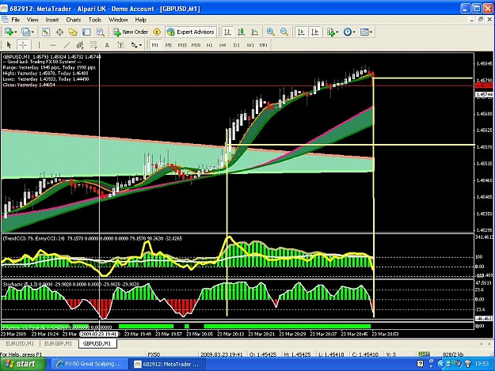Select the M15 timeframe button

[182, 45]
